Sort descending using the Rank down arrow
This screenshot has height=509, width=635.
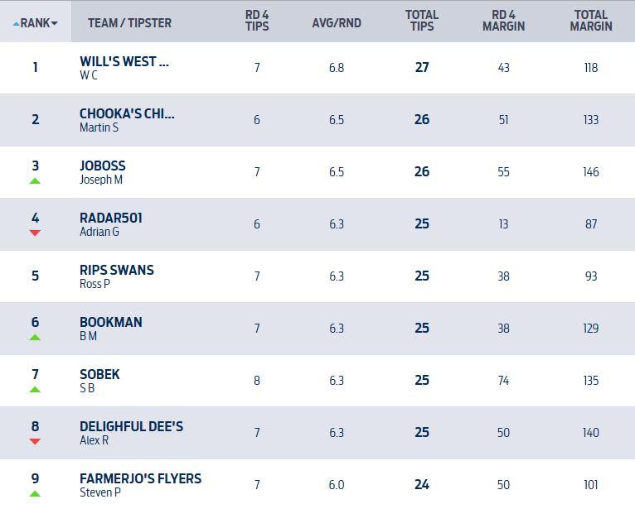coord(55,23)
